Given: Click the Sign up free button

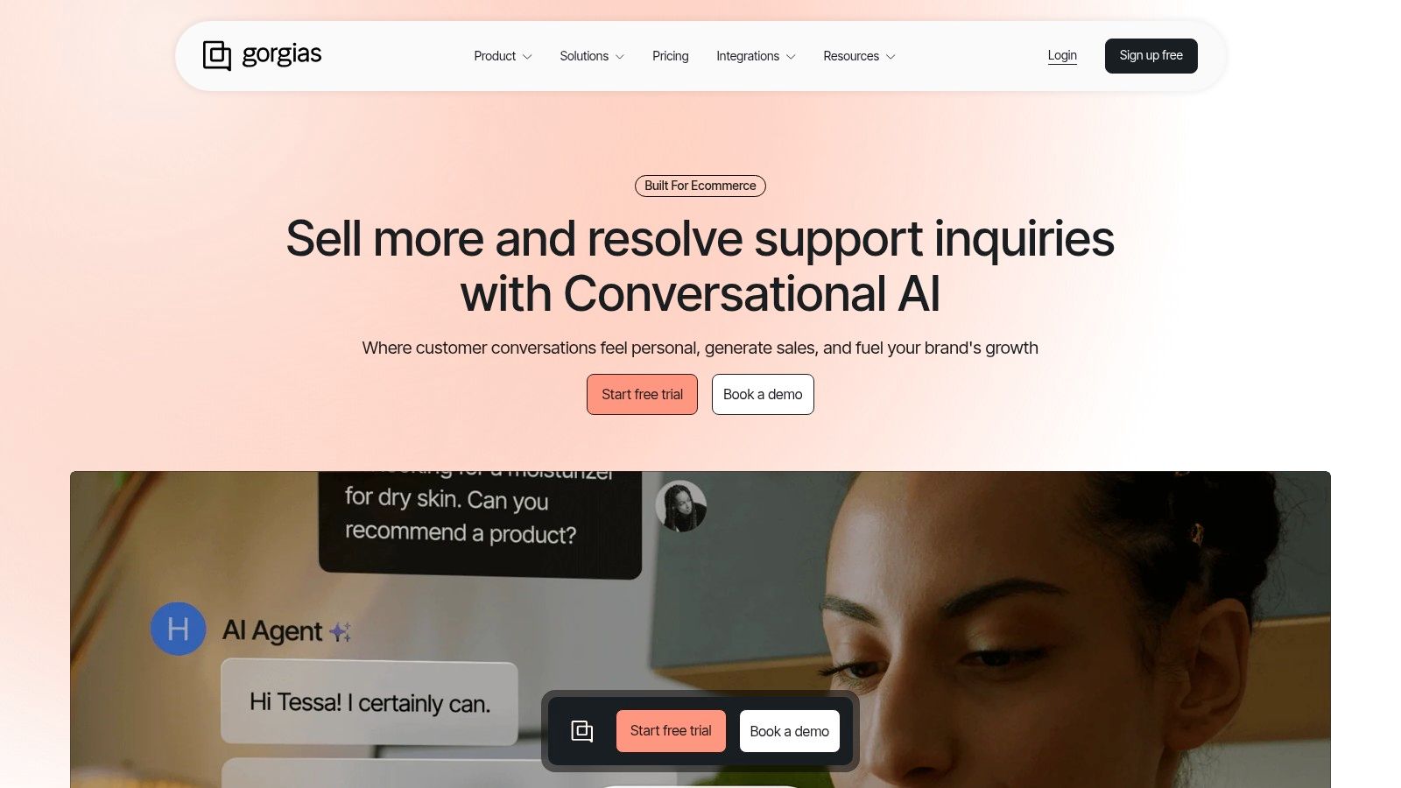Looking at the screenshot, I should (x=1151, y=56).
